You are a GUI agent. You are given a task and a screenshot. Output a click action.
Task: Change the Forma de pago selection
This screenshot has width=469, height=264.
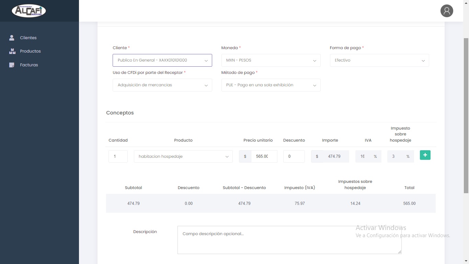pyautogui.click(x=379, y=60)
